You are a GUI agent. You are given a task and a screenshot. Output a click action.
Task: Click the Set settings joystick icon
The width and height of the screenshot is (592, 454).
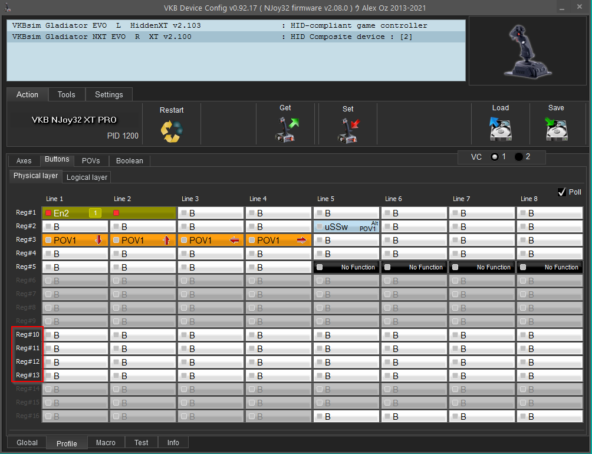(348, 129)
